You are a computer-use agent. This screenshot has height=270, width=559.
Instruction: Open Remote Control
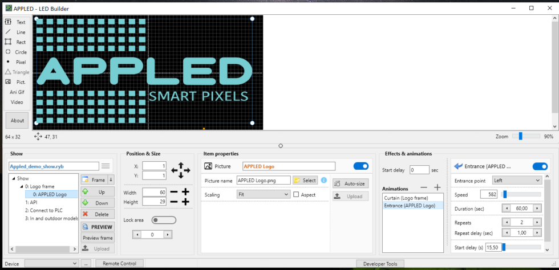(x=119, y=263)
